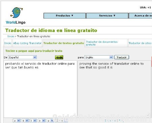
Task: Click the Traducir button
Action: click(x=122, y=57)
